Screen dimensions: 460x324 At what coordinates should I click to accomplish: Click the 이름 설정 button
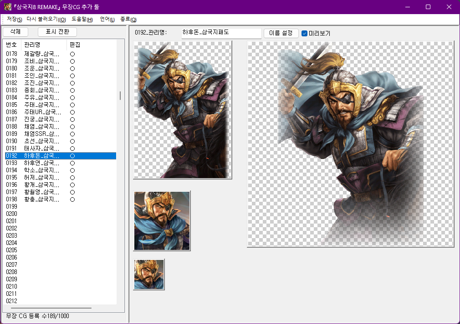click(281, 33)
